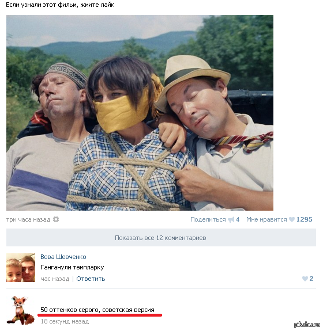Click the 'час назад' comment timestamp
Viewport: 323px width, 331px height.
tap(55, 279)
